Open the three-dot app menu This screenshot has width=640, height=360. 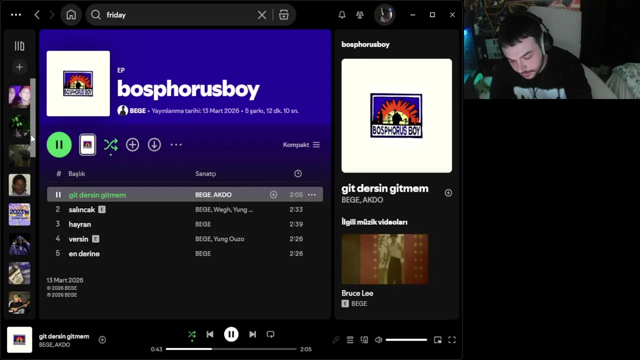point(16,15)
